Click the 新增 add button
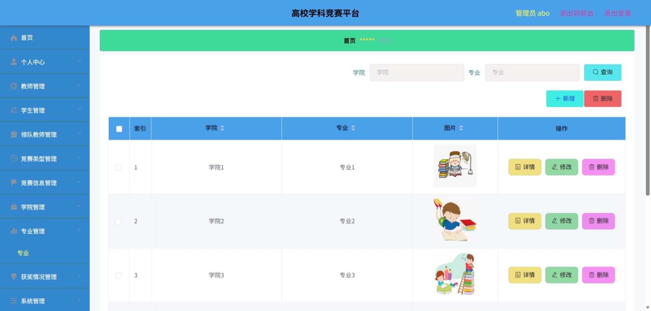 pos(565,99)
